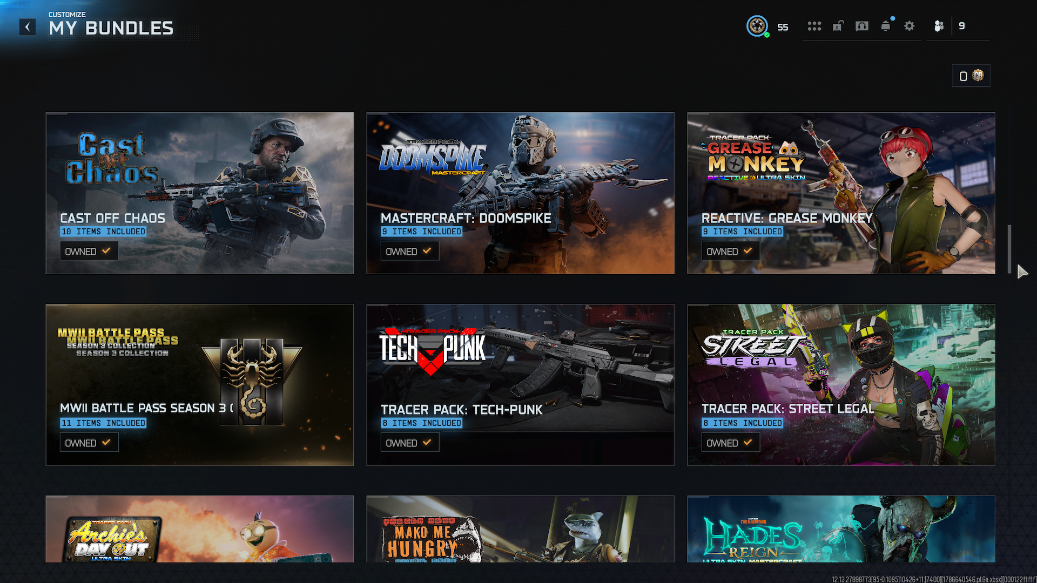This screenshot has width=1037, height=583.
Task: Click the '11 ITEMS INCLUDED' label
Action: pyautogui.click(x=103, y=423)
